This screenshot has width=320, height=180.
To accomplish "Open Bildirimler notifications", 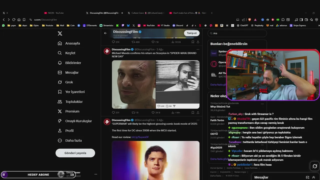I will 69,63.
